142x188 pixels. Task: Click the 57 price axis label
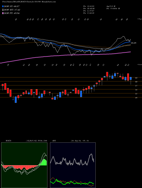136,86
